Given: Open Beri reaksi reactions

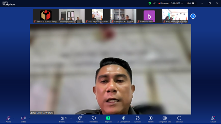Looking at the screenshot, I should click(94, 119).
